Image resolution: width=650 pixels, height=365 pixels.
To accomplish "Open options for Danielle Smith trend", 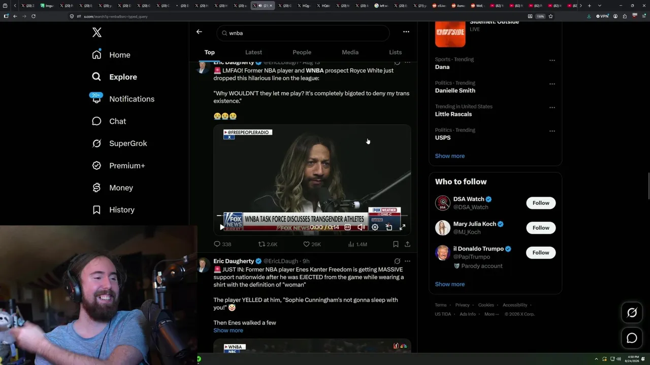I will 552,84.
